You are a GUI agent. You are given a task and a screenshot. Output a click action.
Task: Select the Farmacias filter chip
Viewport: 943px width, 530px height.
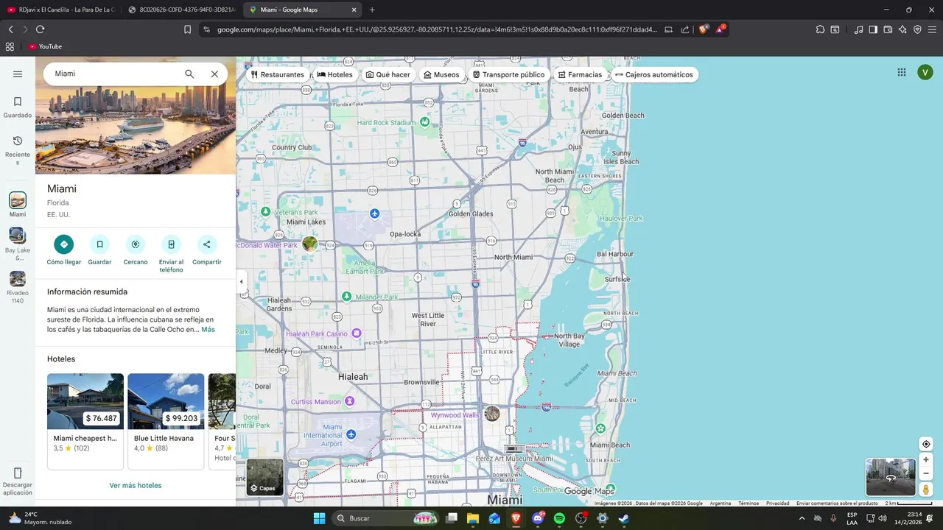[x=580, y=74]
